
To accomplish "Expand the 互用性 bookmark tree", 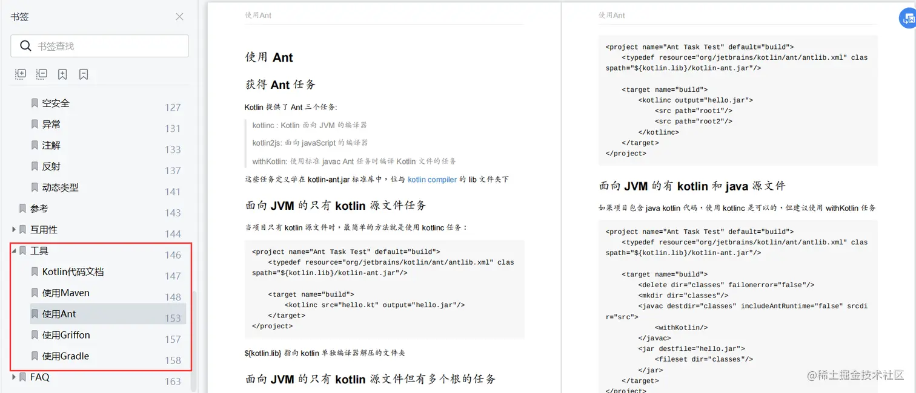I will 15,230.
